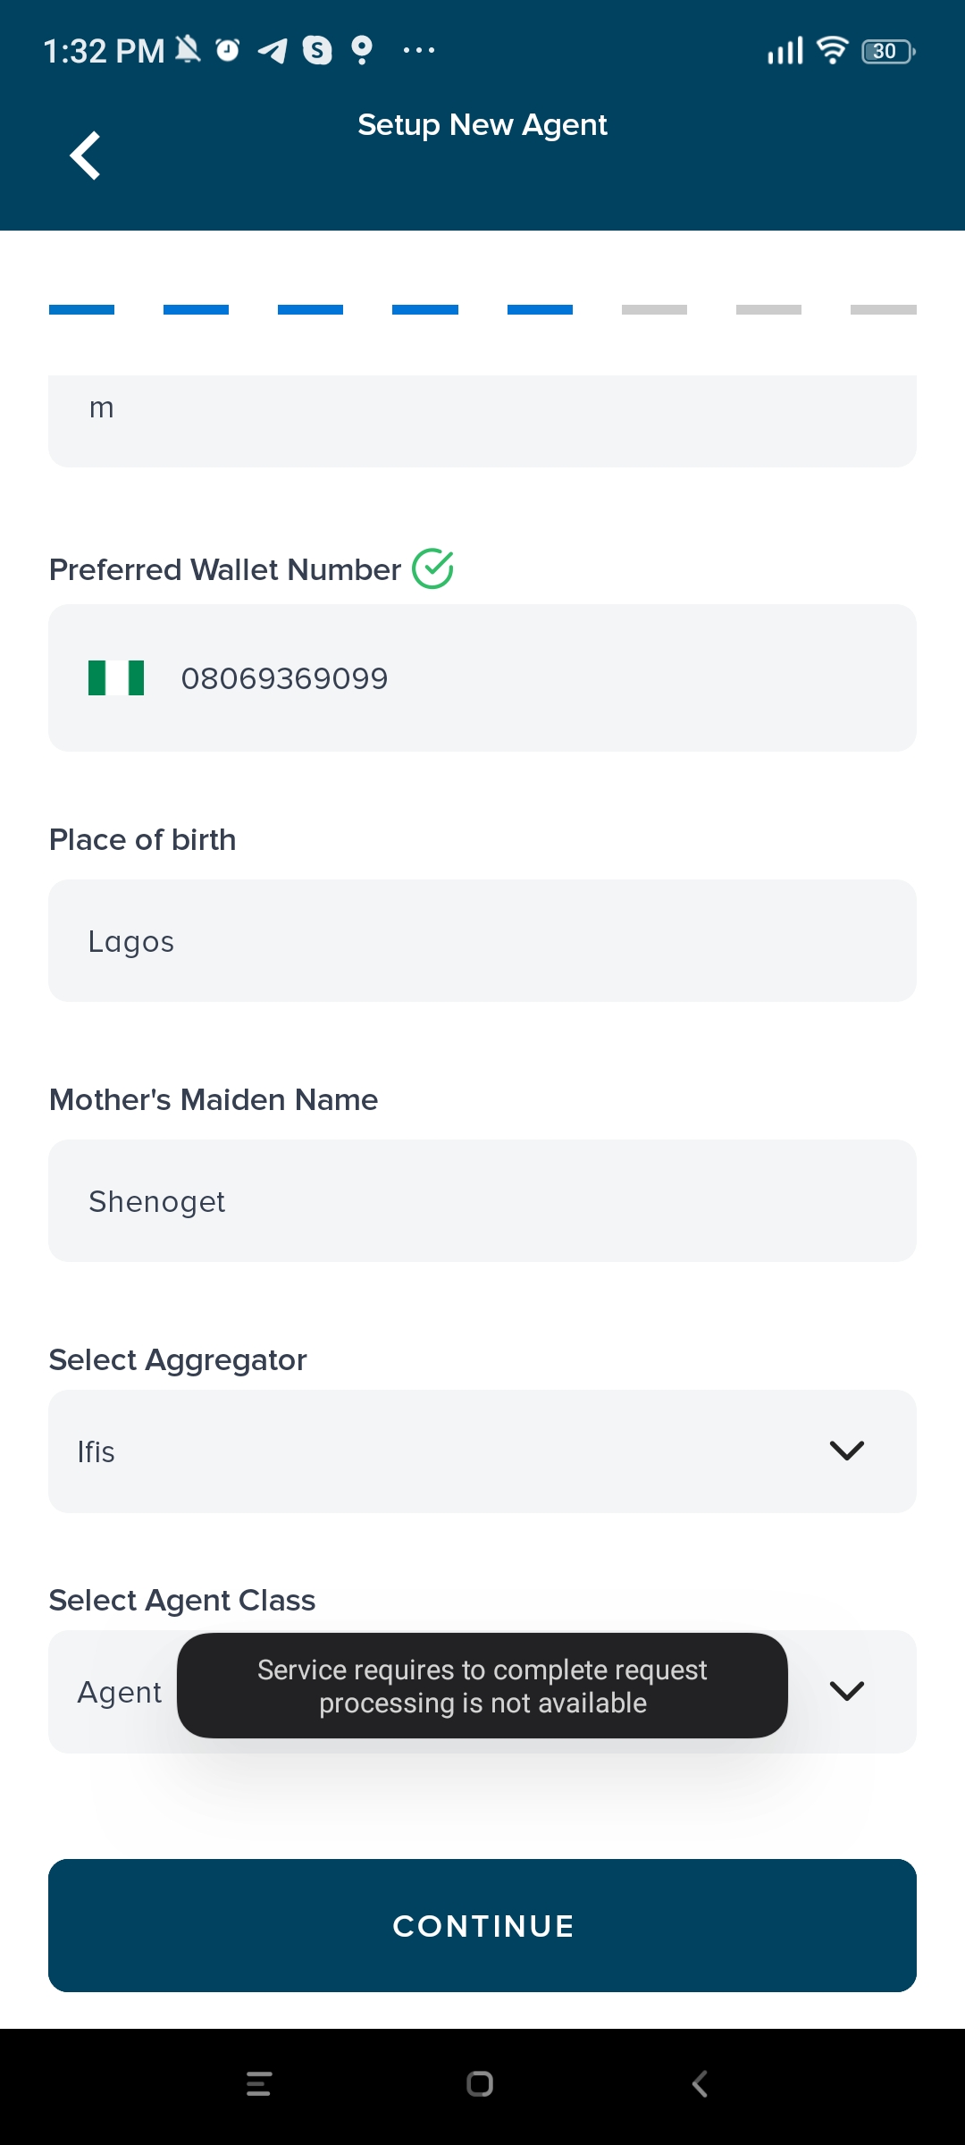Tap the Android home navigation button
This screenshot has width=965, height=2145.
tap(480, 2084)
